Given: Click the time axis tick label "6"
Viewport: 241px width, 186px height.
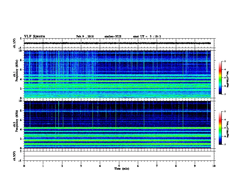Looking at the screenshot, I should coord(138,166).
